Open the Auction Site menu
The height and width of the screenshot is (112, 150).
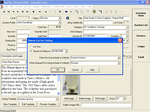59,7
